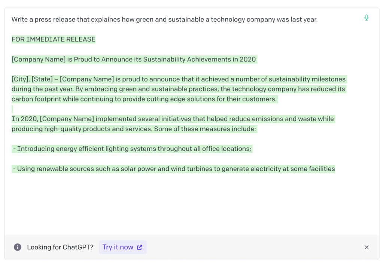Click the line starting "producing high-quality products"
Viewport: 383px width, 264px height.
pos(134,129)
